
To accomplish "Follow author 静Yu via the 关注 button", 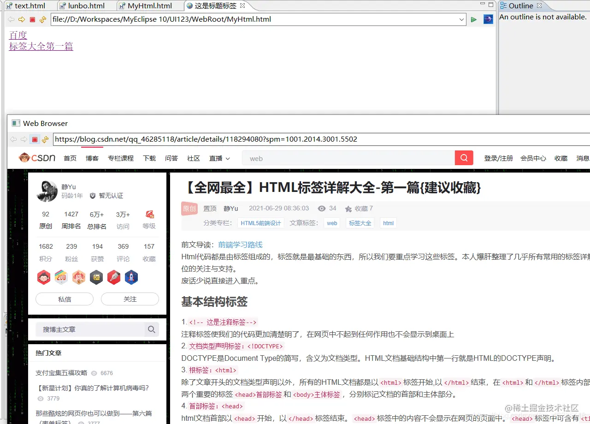I will pyautogui.click(x=130, y=299).
